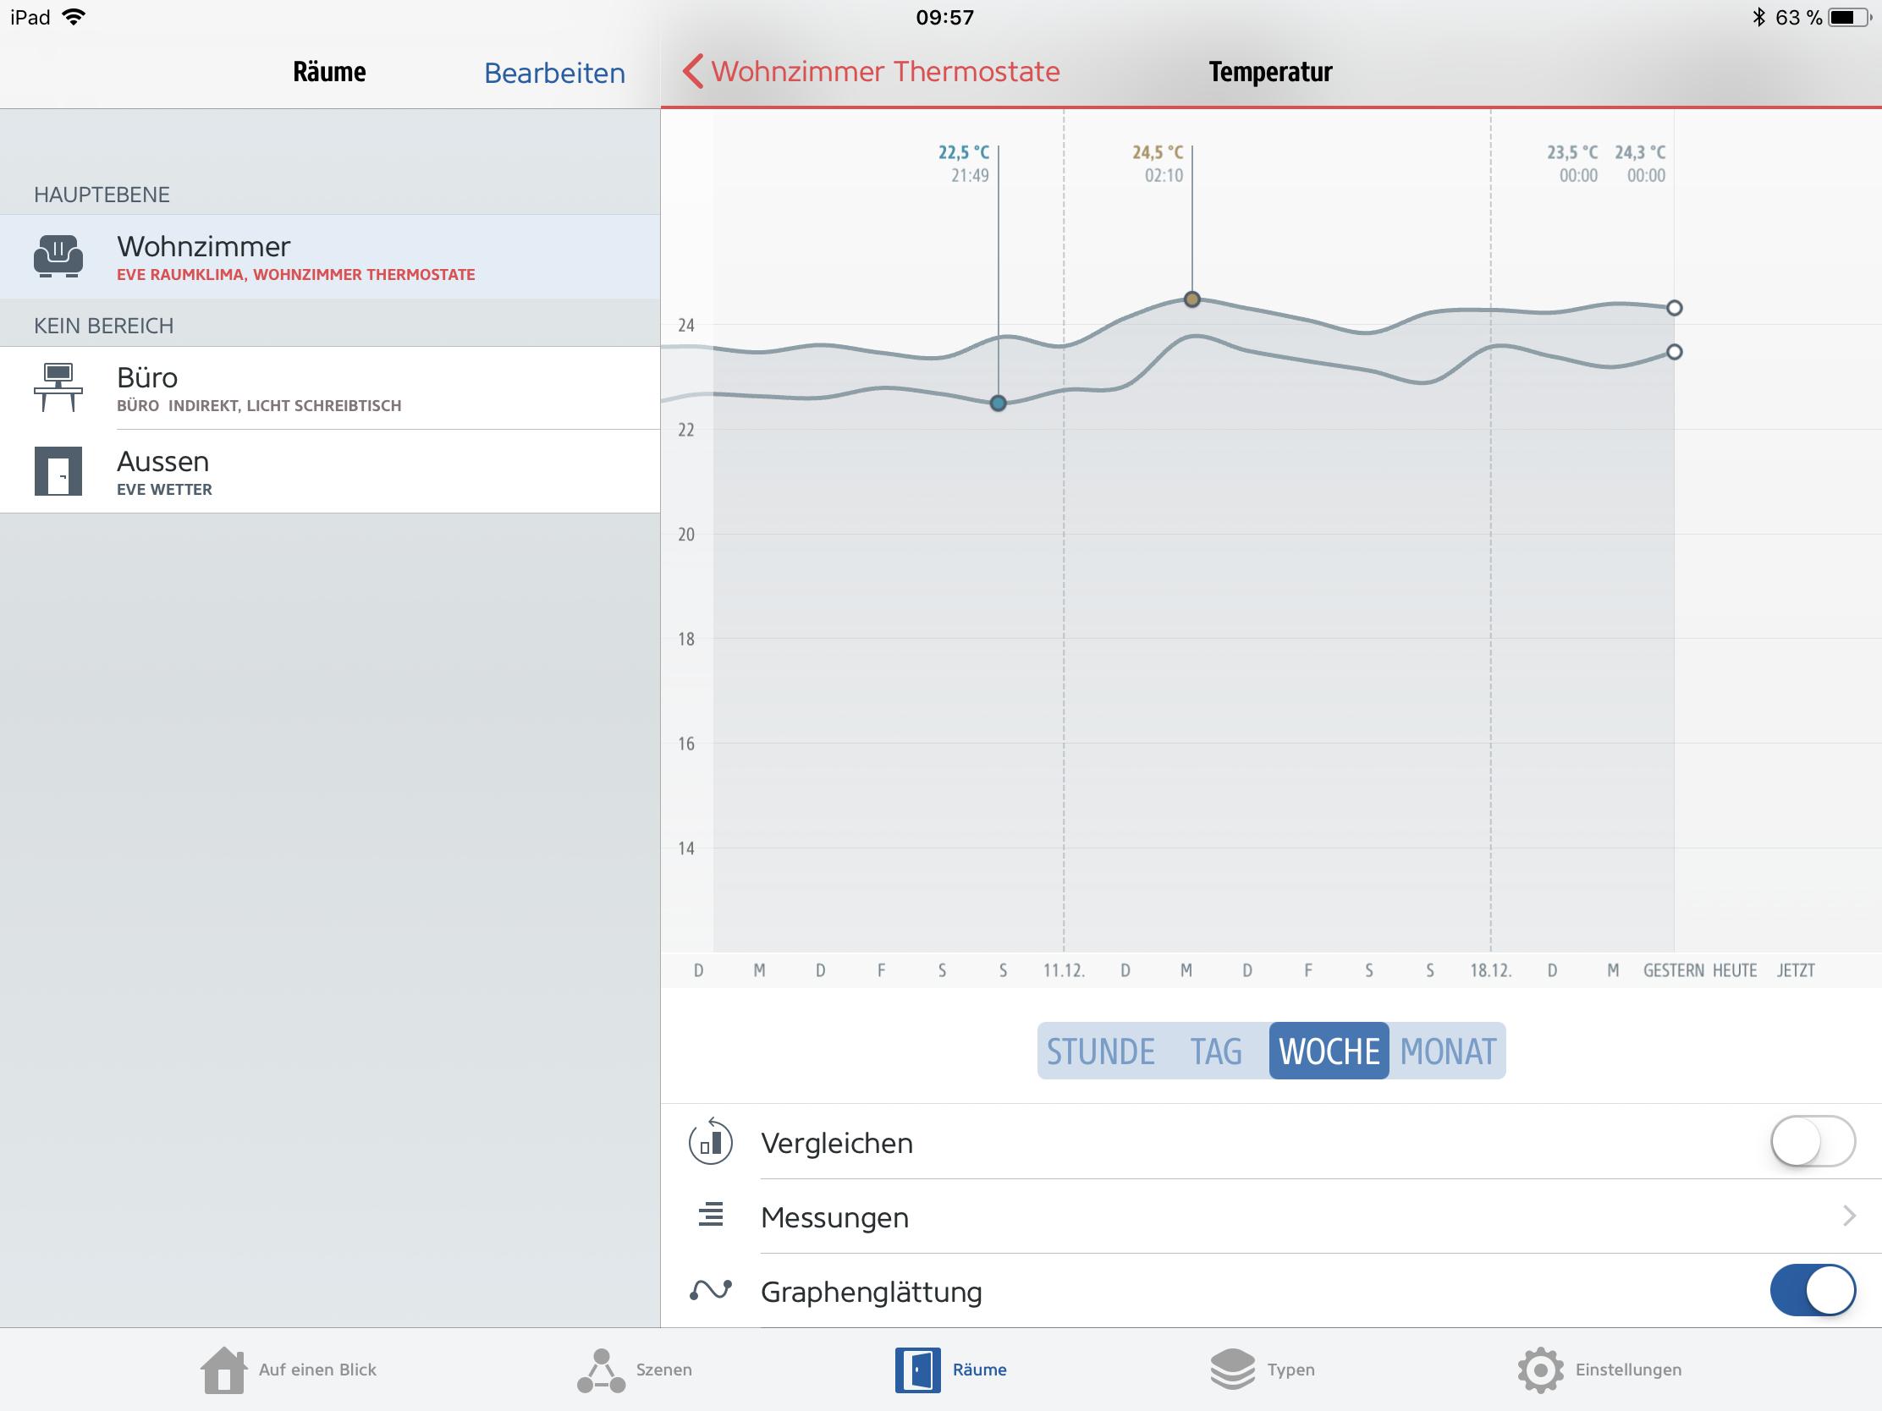Tap the Aussen door icon

point(58,470)
